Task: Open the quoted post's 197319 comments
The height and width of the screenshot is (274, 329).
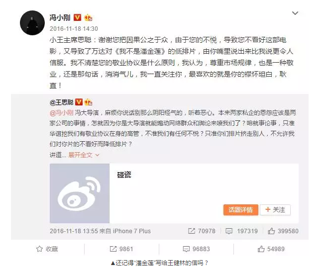Action: [x=241, y=231]
